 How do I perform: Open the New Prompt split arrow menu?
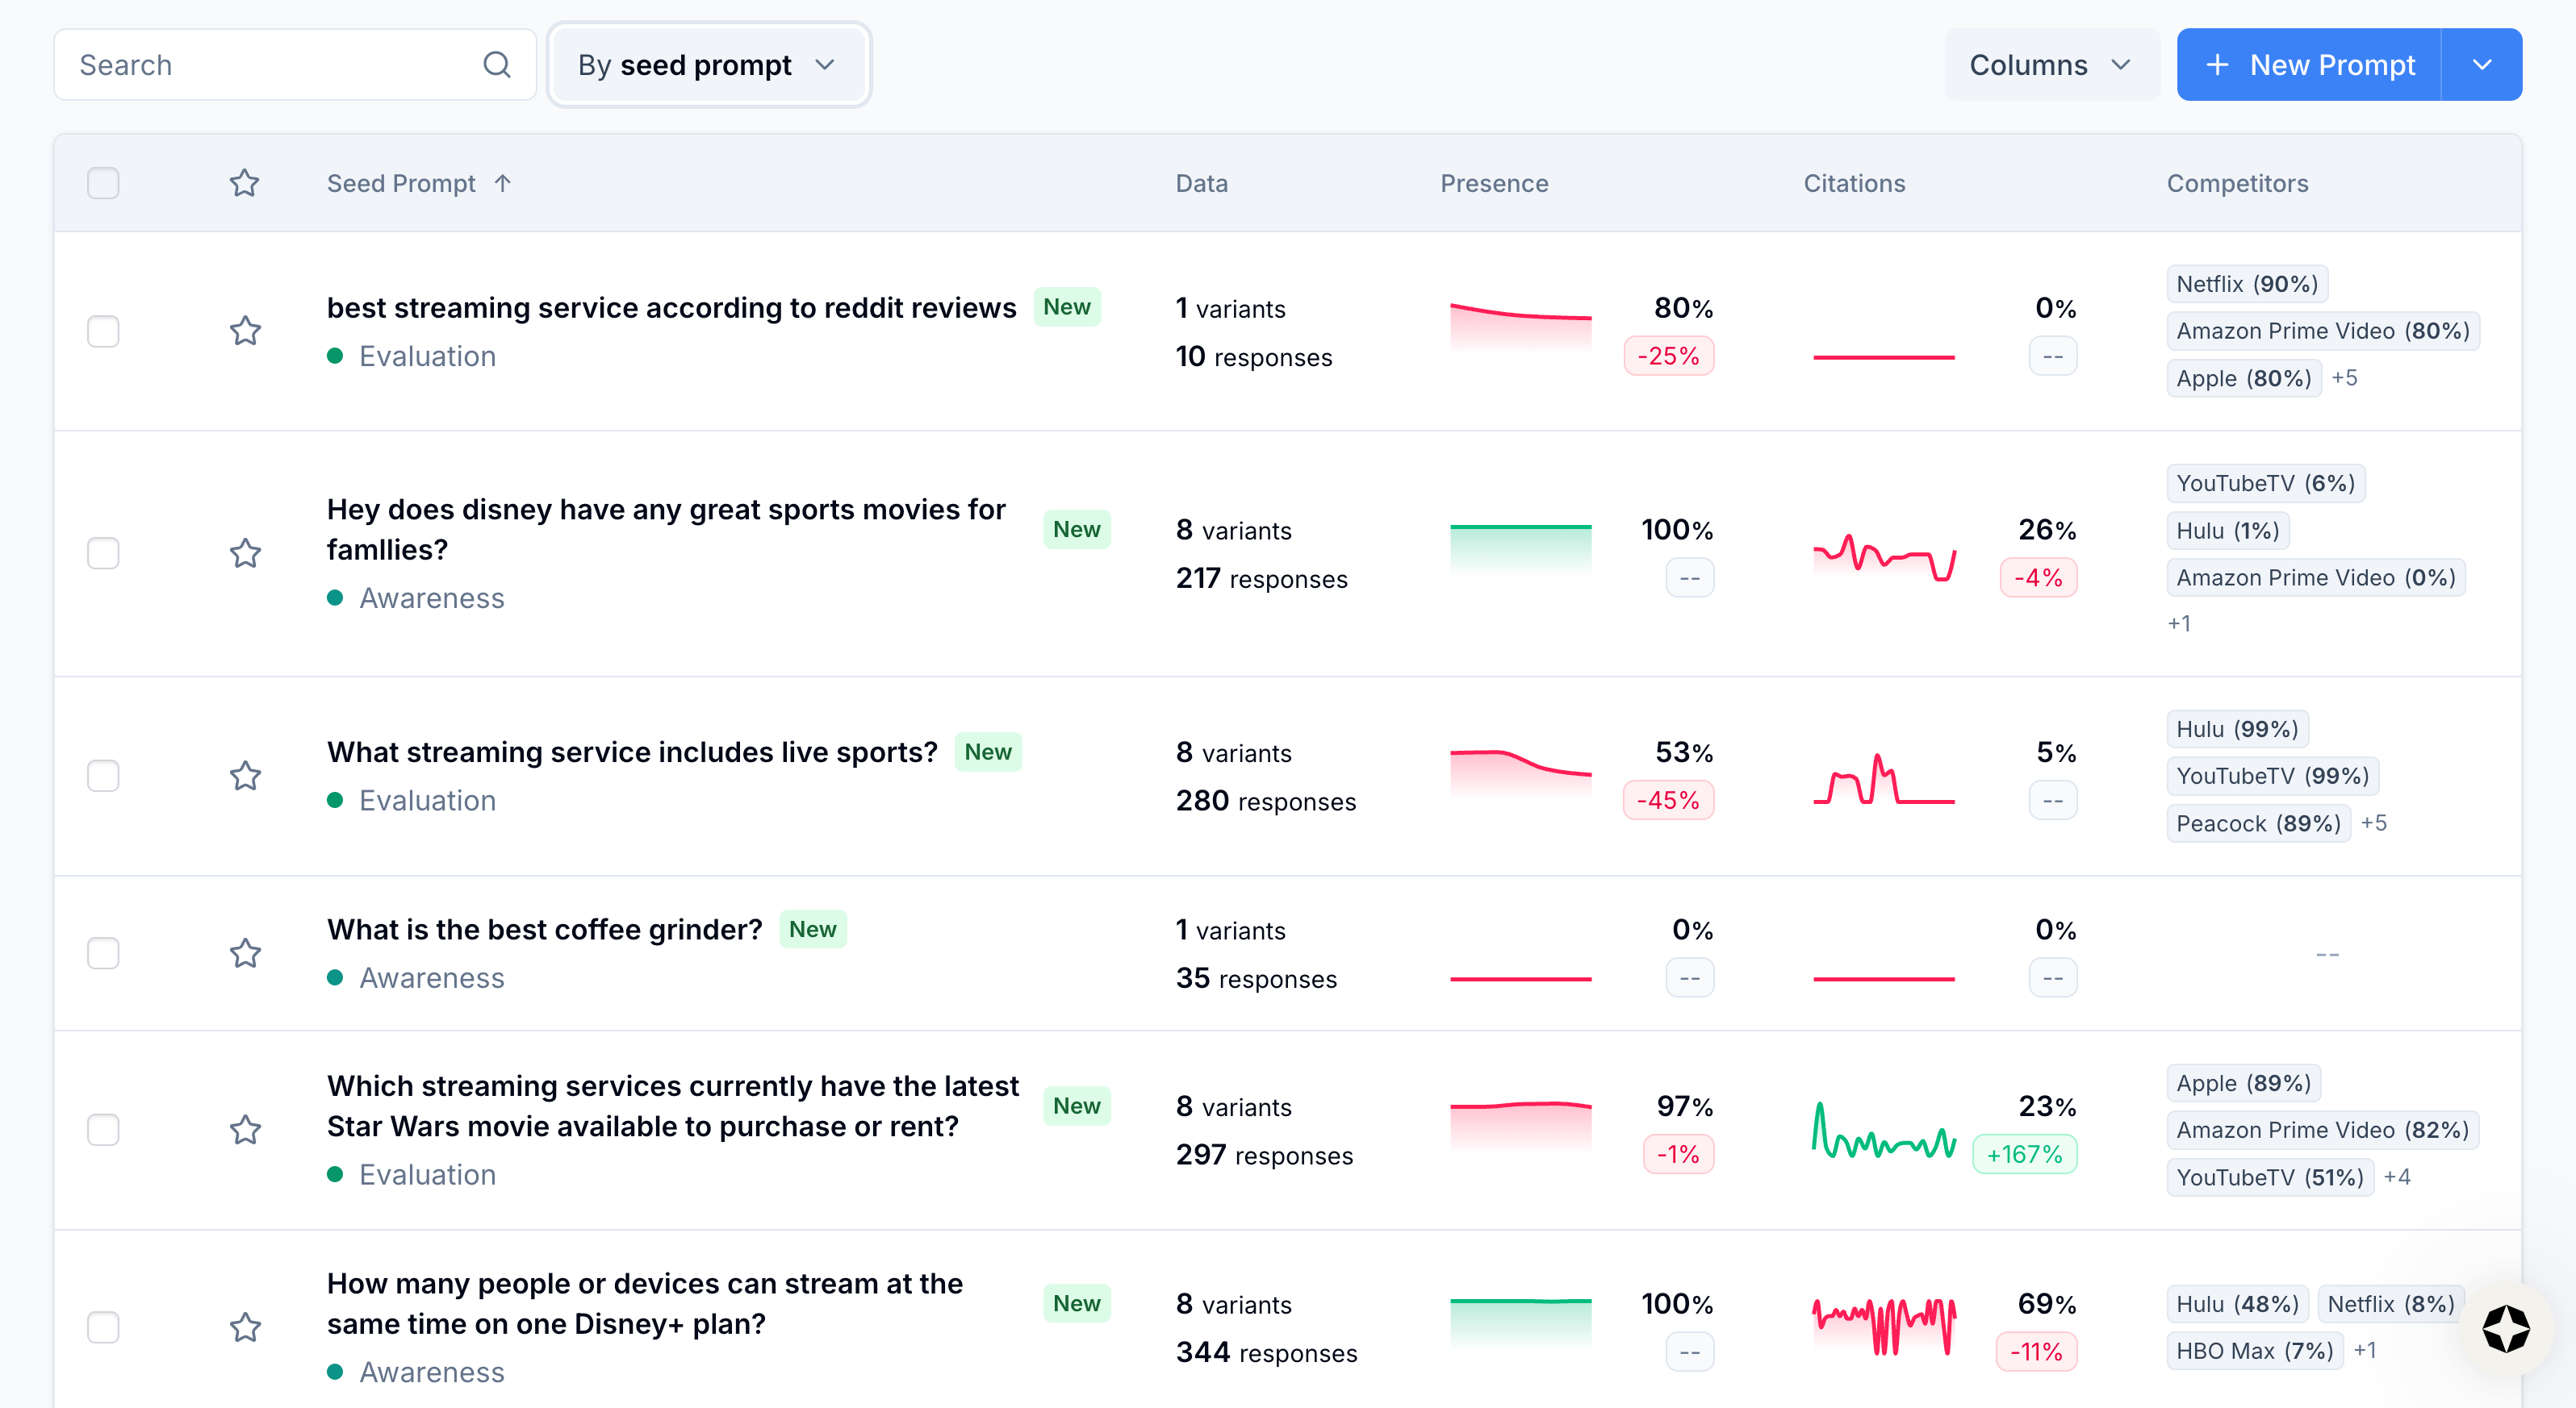pyautogui.click(x=2481, y=65)
